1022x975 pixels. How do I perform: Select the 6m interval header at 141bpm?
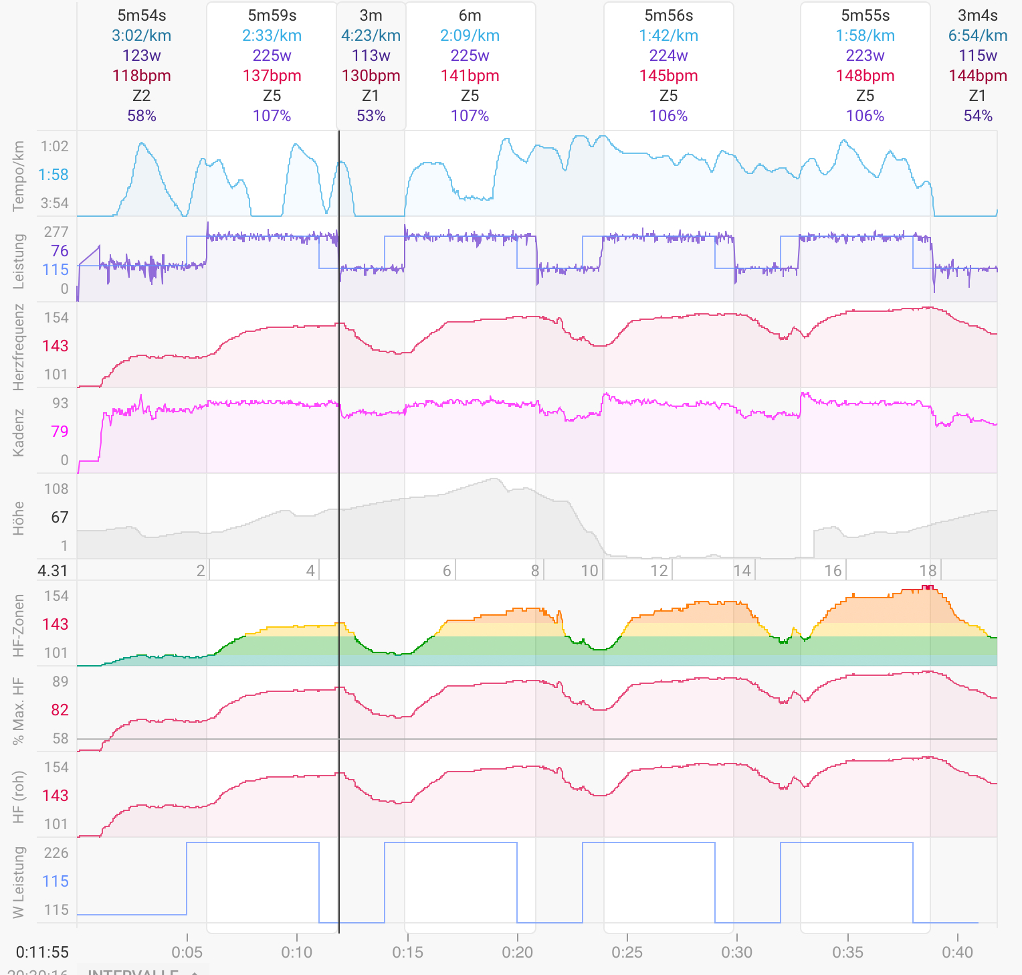(470, 65)
